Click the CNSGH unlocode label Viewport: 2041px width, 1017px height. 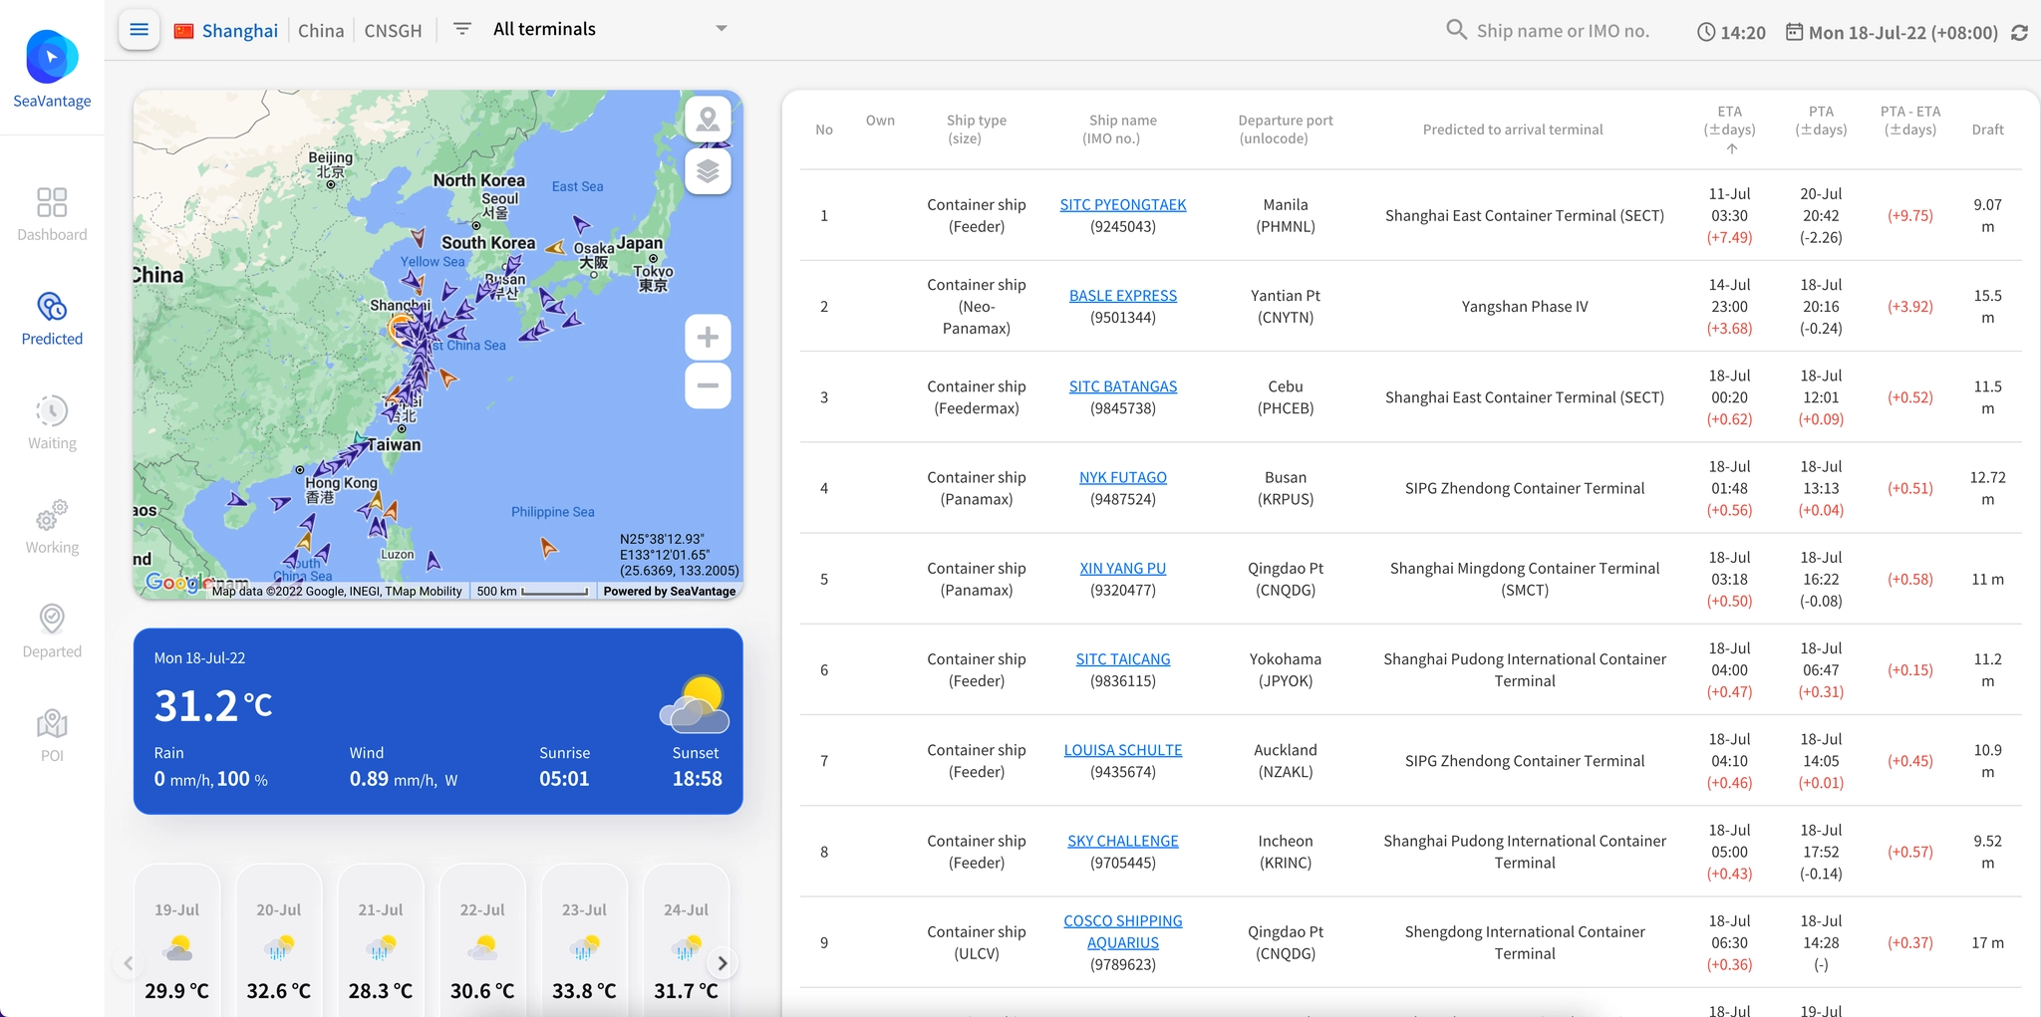[393, 31]
